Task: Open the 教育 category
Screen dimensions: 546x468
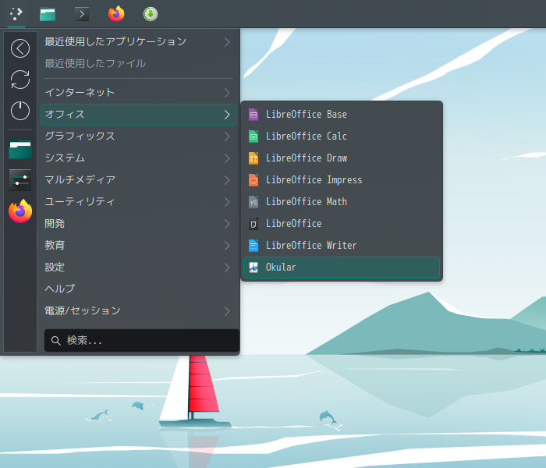Action: (139, 246)
